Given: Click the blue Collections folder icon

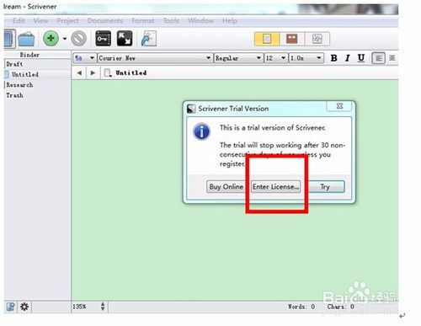Looking at the screenshot, I should click(x=26, y=40).
